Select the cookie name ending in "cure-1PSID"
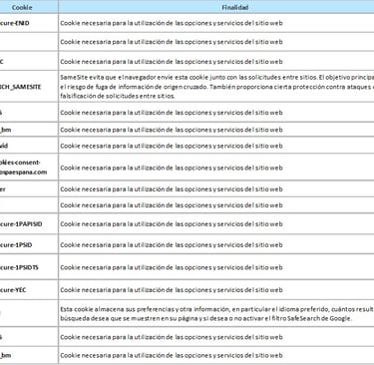The width and height of the screenshot is (374, 365). [x=16, y=245]
